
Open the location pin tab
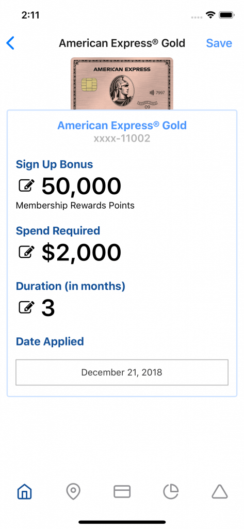coord(73,491)
